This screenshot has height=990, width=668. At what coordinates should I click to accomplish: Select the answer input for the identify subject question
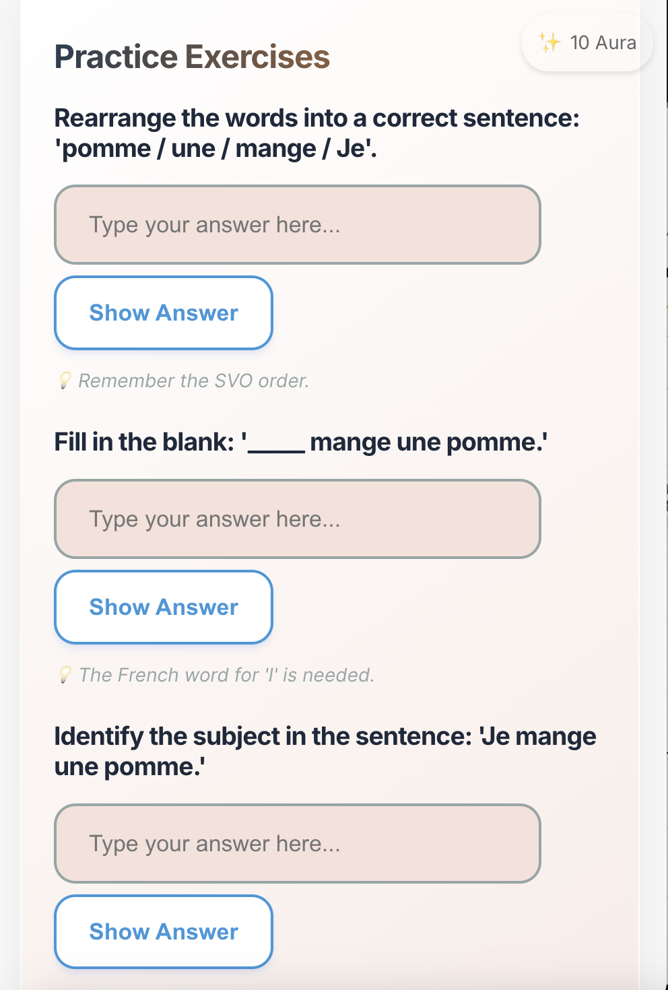(x=298, y=844)
